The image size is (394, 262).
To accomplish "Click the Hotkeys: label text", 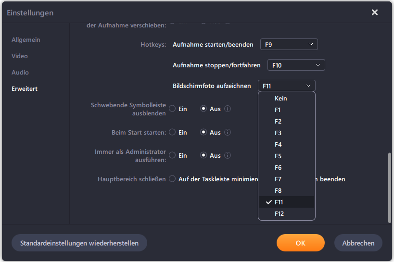I will (153, 44).
